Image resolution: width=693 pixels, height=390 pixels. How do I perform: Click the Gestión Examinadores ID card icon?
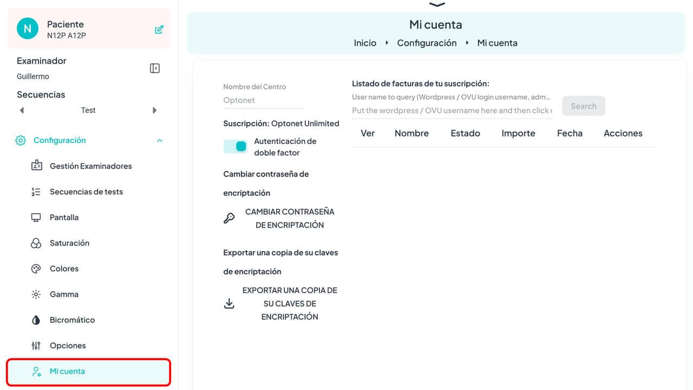[36, 166]
